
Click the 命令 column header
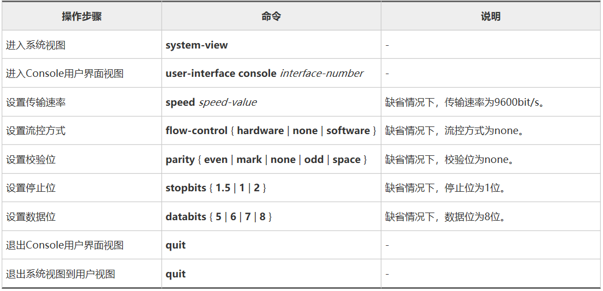point(271,16)
